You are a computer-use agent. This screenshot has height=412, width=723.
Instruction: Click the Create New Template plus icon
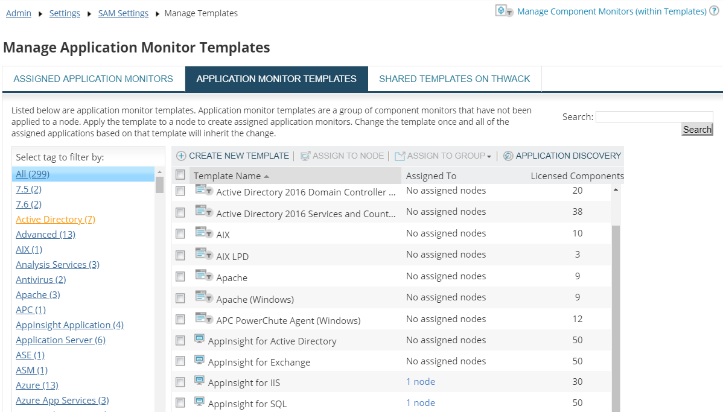(180, 155)
